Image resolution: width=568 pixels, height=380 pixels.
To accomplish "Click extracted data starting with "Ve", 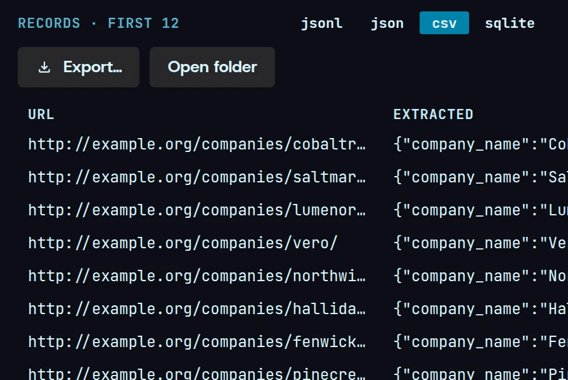I will tap(481, 243).
